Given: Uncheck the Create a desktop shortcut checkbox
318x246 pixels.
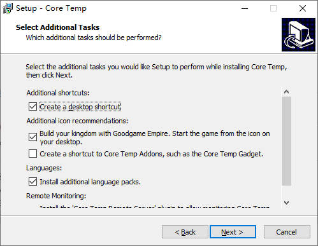Looking at the screenshot, I should [x=33, y=107].
